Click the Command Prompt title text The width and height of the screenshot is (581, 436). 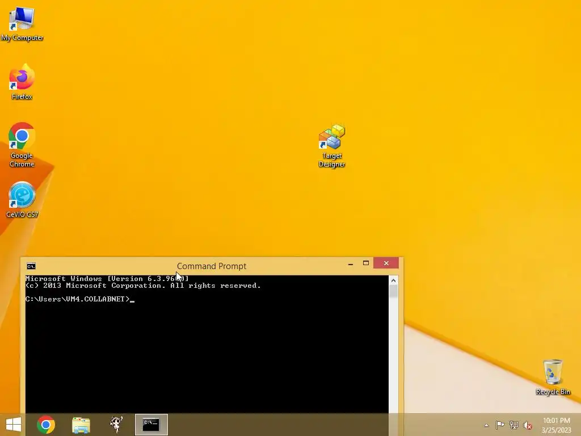pos(212,266)
